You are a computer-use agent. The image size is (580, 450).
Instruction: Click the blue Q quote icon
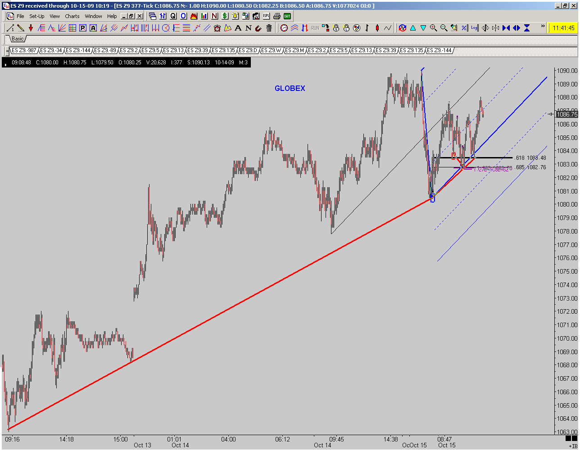[x=173, y=16]
